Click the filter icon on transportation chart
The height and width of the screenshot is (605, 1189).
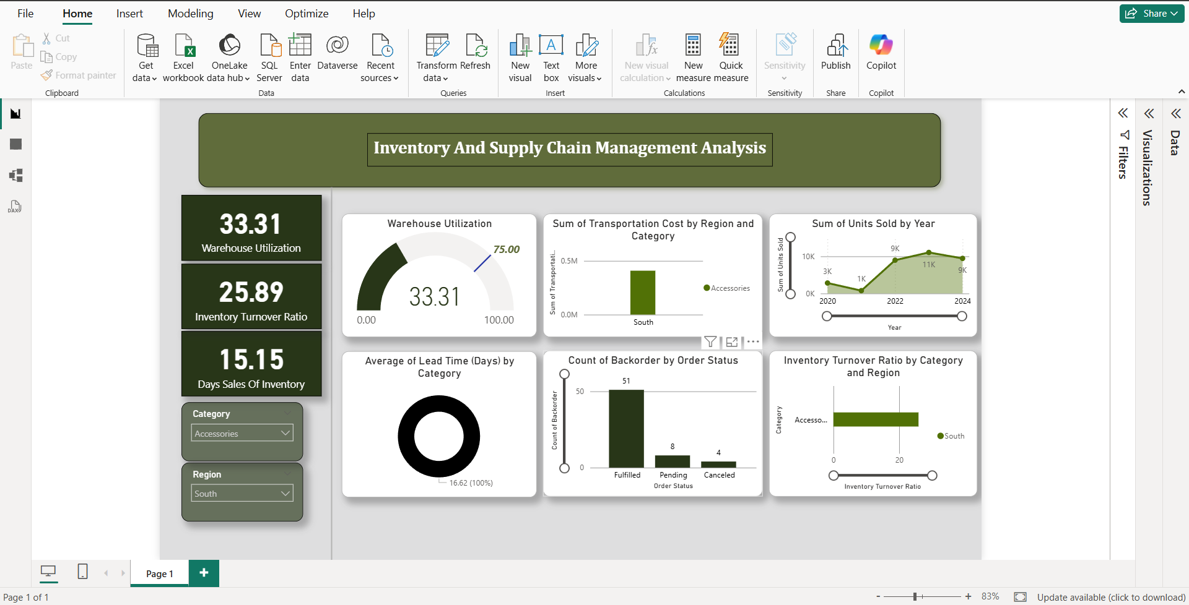pos(710,341)
